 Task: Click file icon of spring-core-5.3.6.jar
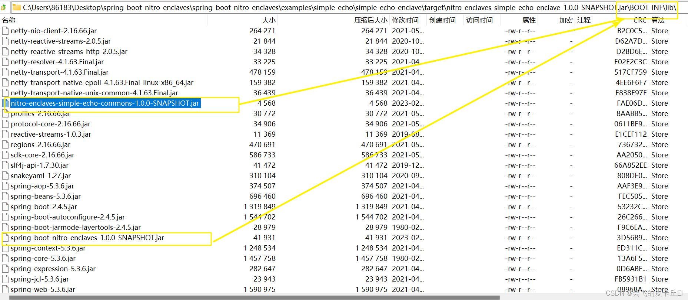[x=5, y=258]
